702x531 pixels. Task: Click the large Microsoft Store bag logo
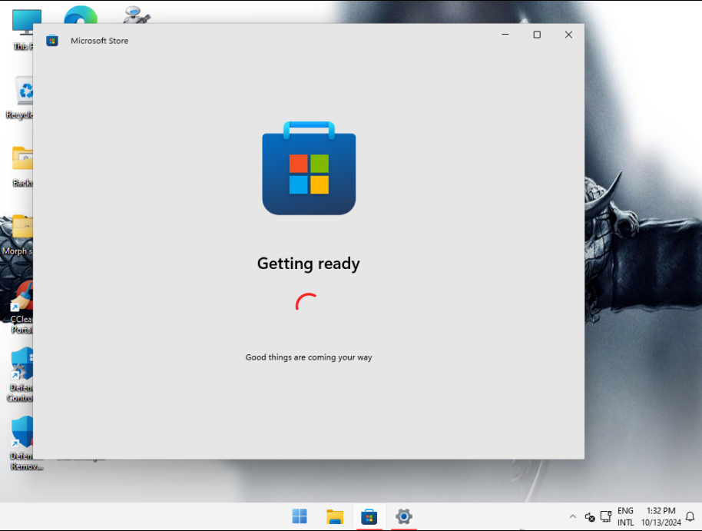[x=309, y=168]
